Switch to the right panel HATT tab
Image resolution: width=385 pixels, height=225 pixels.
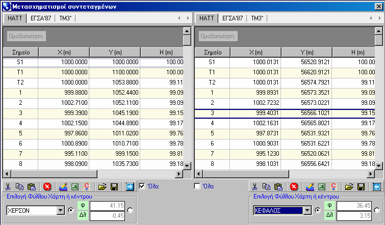click(x=207, y=18)
